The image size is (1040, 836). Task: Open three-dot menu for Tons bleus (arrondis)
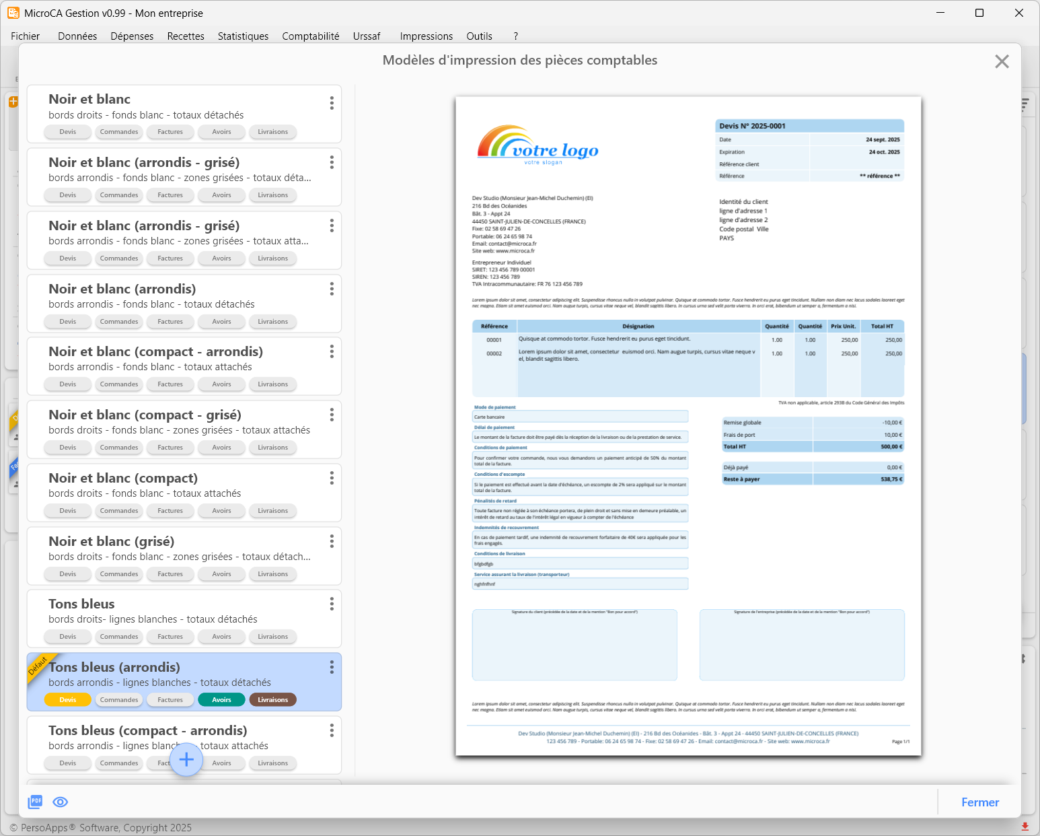[332, 667]
